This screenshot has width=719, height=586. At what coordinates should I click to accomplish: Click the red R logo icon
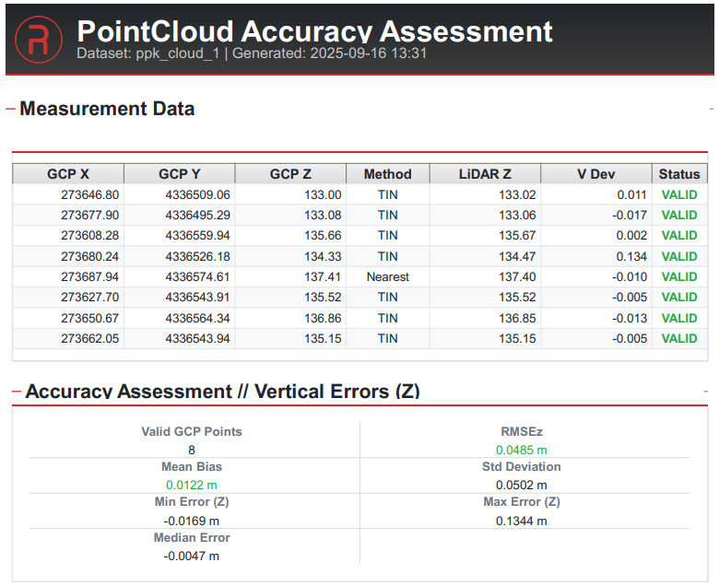(x=39, y=39)
